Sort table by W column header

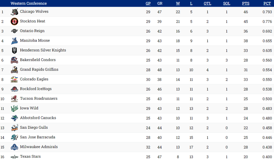coord(178,3)
